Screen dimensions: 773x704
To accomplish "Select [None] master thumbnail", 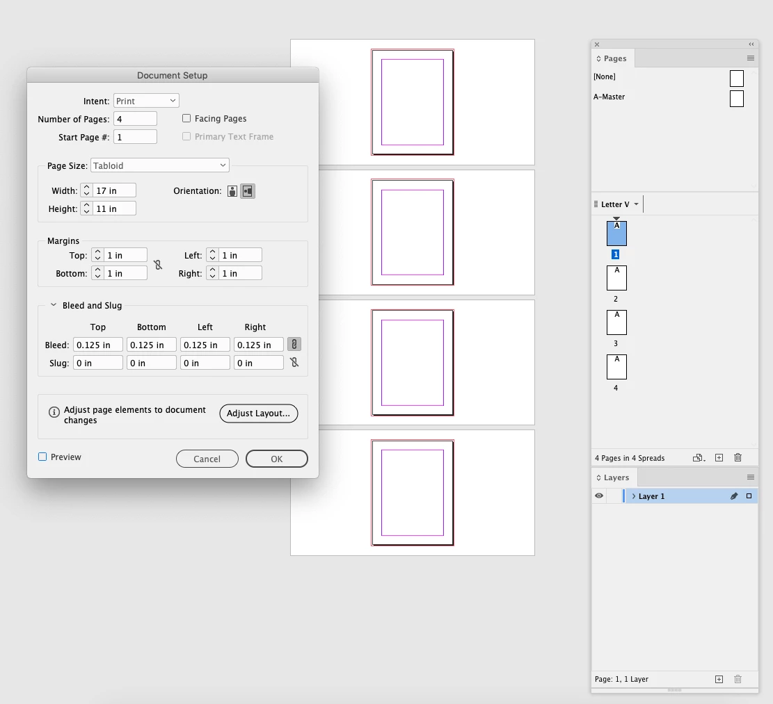I will click(x=737, y=79).
